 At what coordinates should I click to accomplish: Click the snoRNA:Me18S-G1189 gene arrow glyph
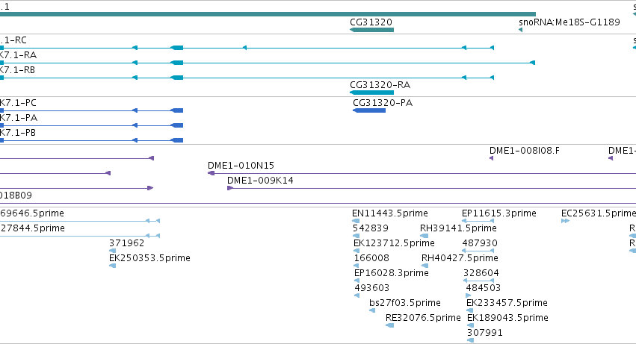(x=520, y=30)
